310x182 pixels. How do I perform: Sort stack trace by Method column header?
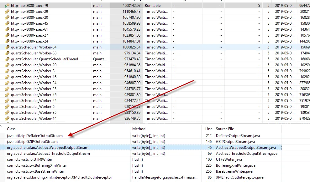point(139,129)
